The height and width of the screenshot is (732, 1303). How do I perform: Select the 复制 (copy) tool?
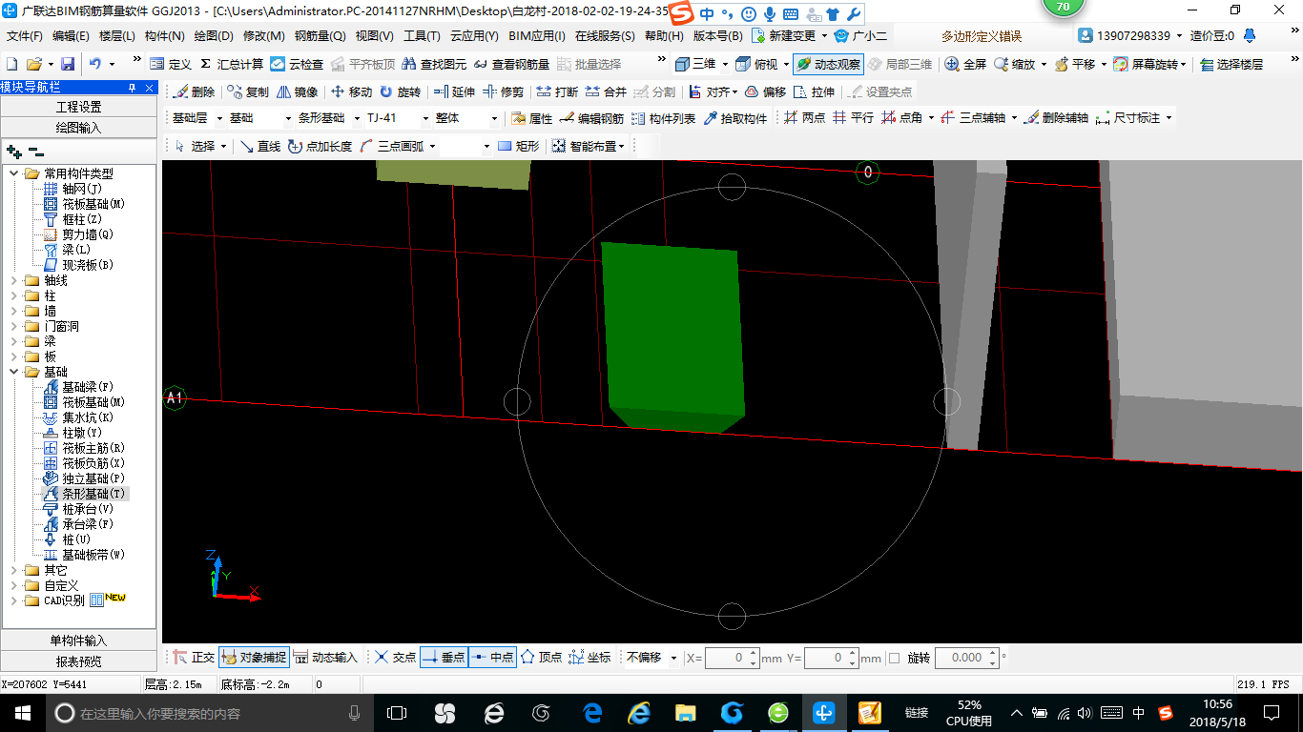point(248,91)
